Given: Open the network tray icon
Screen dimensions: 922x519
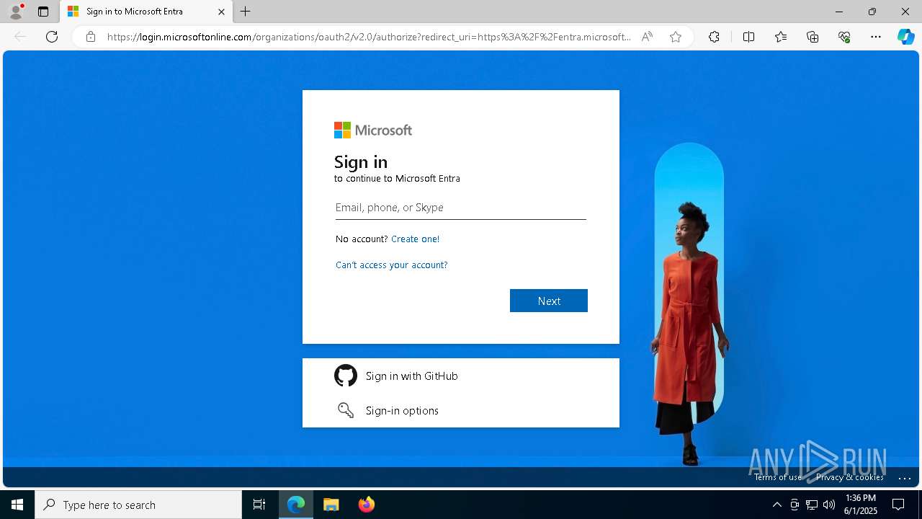Looking at the screenshot, I should click(812, 505).
